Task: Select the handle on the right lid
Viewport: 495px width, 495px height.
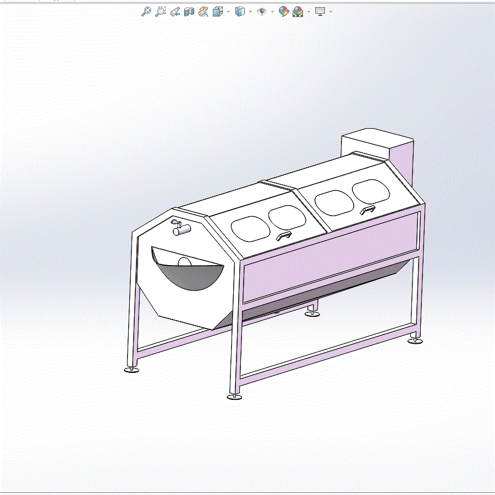Action: point(368,210)
